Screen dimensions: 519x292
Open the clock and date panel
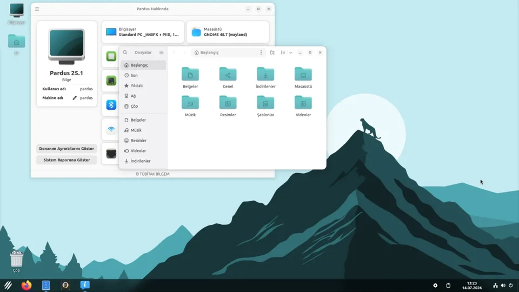pyautogui.click(x=472, y=286)
